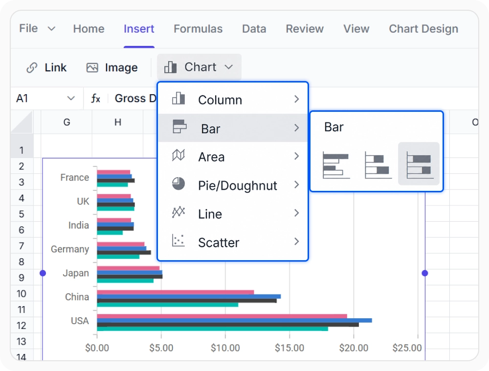
Task: Expand the Area submenu arrow
Action: pyautogui.click(x=297, y=156)
